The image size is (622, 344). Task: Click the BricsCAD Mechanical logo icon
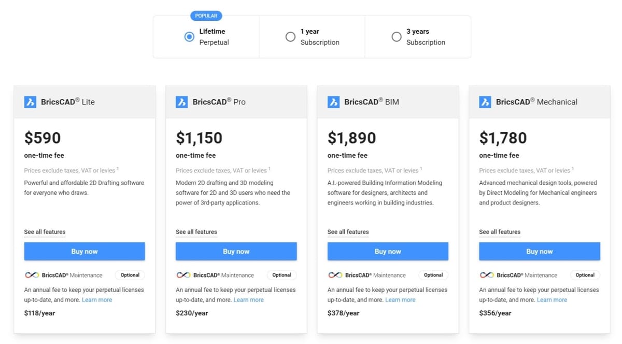click(485, 102)
